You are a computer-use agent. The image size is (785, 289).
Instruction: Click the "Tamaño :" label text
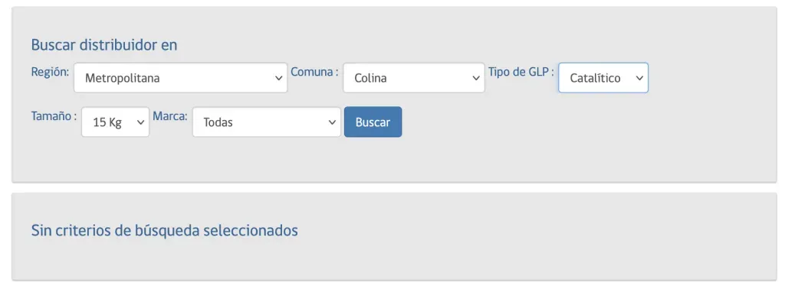[54, 115]
